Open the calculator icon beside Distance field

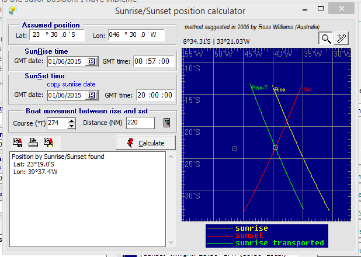coord(166,123)
